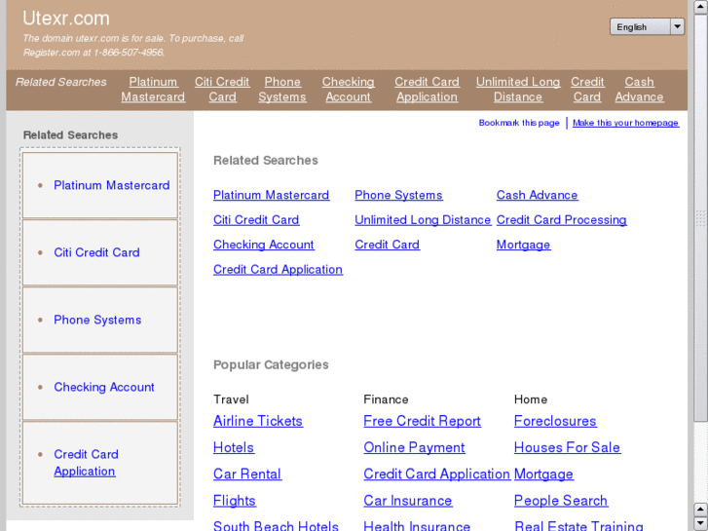The image size is (708, 531).
Task: Open the Houses For Sale link
Action: point(567,448)
